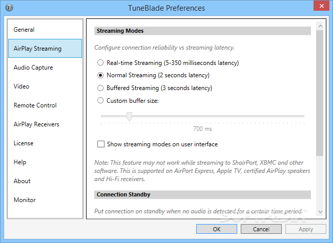The width and height of the screenshot is (333, 243).
Task: Click the Streaming Modes section header
Action: pyautogui.click(x=202, y=31)
